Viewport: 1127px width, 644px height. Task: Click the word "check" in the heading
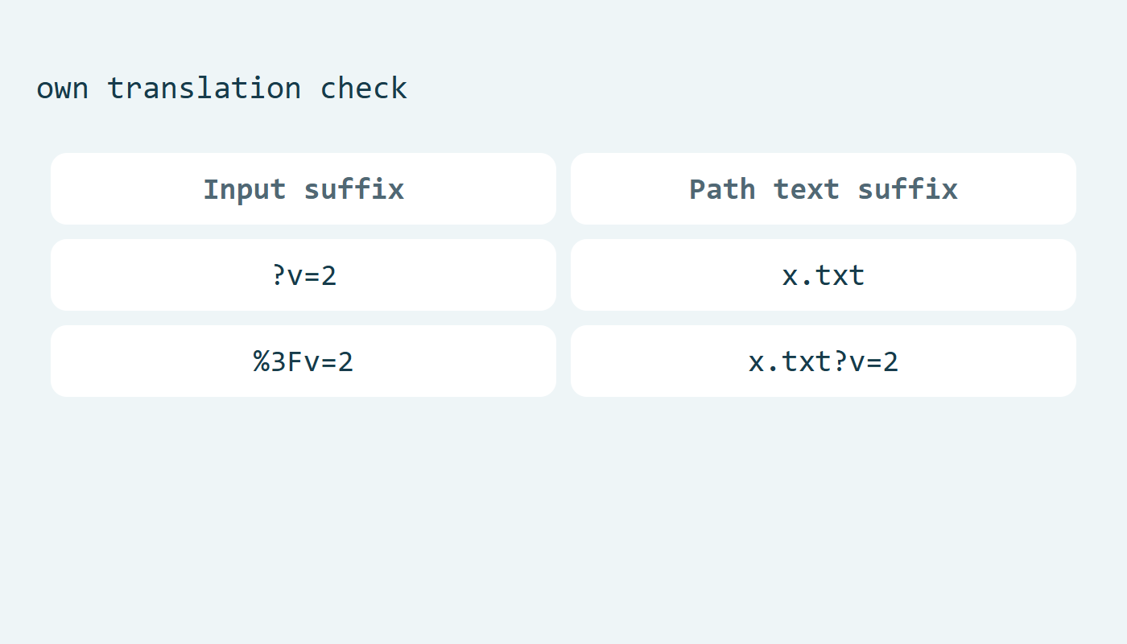coord(364,88)
